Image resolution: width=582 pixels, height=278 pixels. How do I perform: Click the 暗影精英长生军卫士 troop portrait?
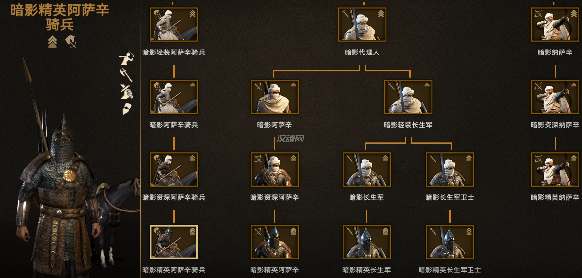coord(450,242)
